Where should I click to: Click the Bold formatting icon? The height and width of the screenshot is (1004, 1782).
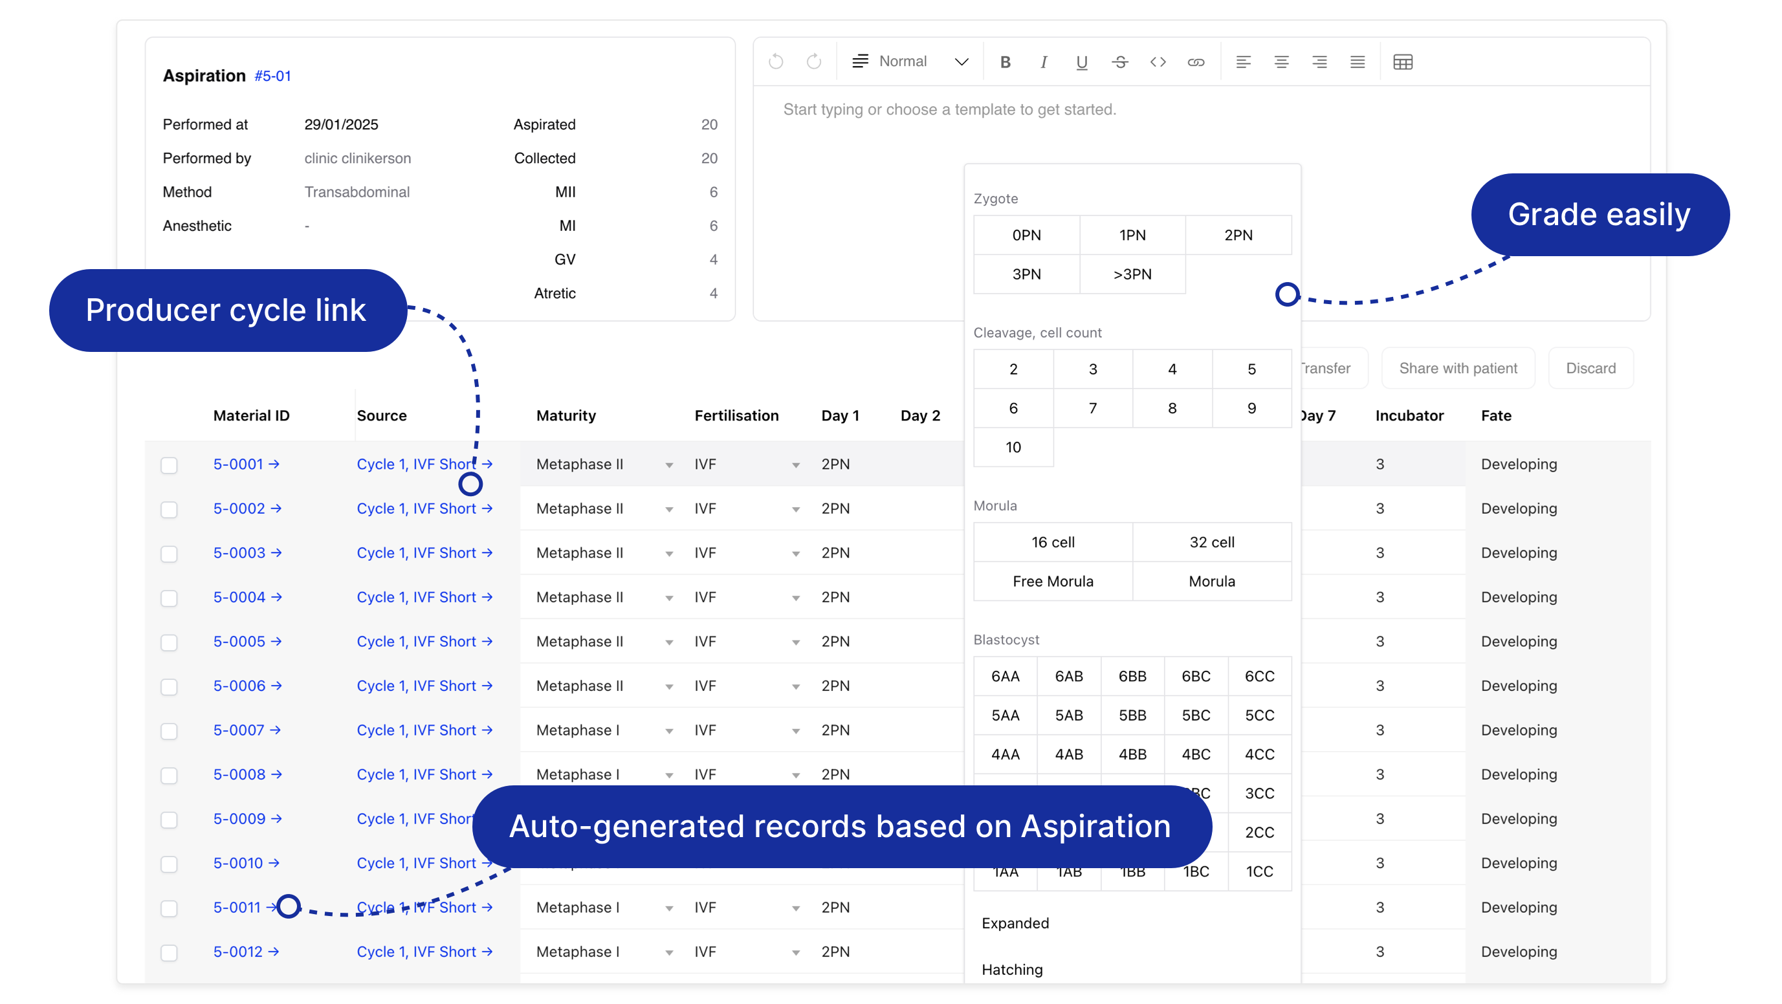point(1005,62)
